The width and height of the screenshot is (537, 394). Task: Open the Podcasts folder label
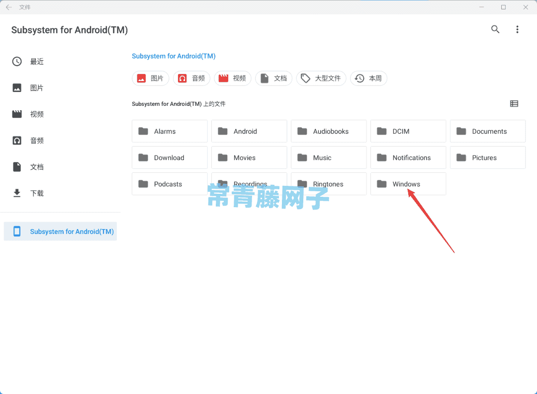tap(168, 184)
